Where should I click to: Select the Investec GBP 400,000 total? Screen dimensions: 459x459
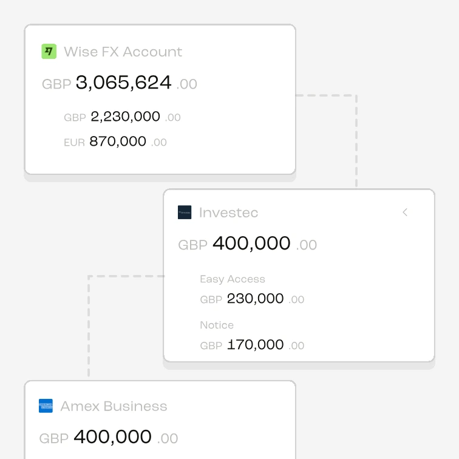click(x=247, y=243)
